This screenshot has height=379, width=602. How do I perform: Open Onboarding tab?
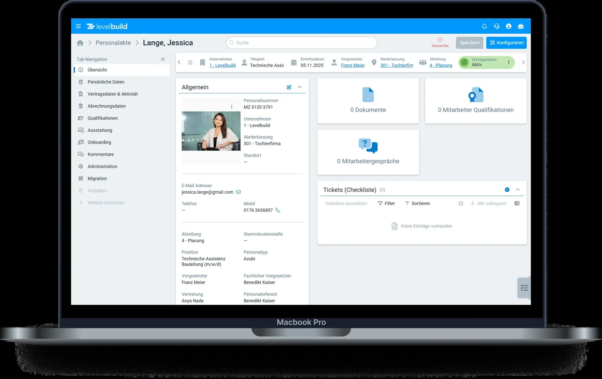(x=122, y=142)
